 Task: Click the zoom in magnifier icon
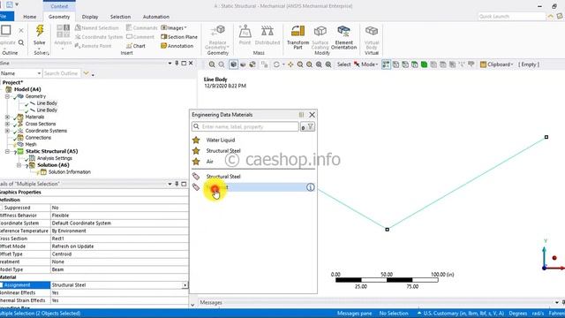tap(212, 64)
